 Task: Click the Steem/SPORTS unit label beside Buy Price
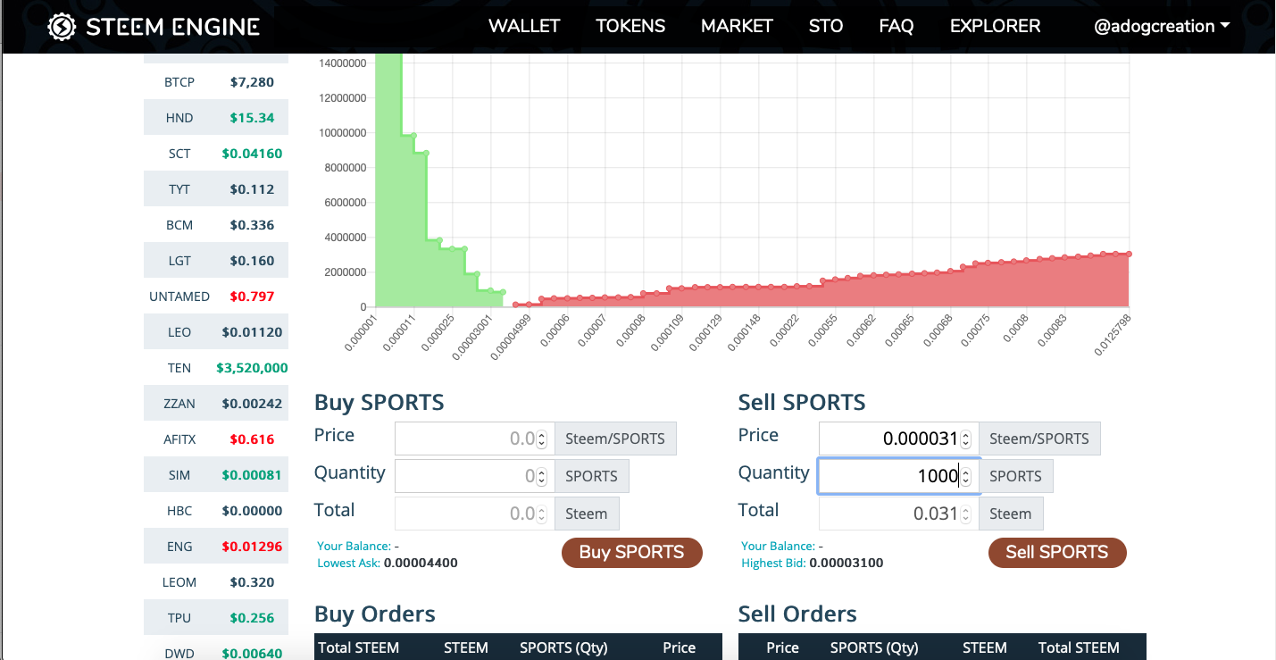(615, 439)
